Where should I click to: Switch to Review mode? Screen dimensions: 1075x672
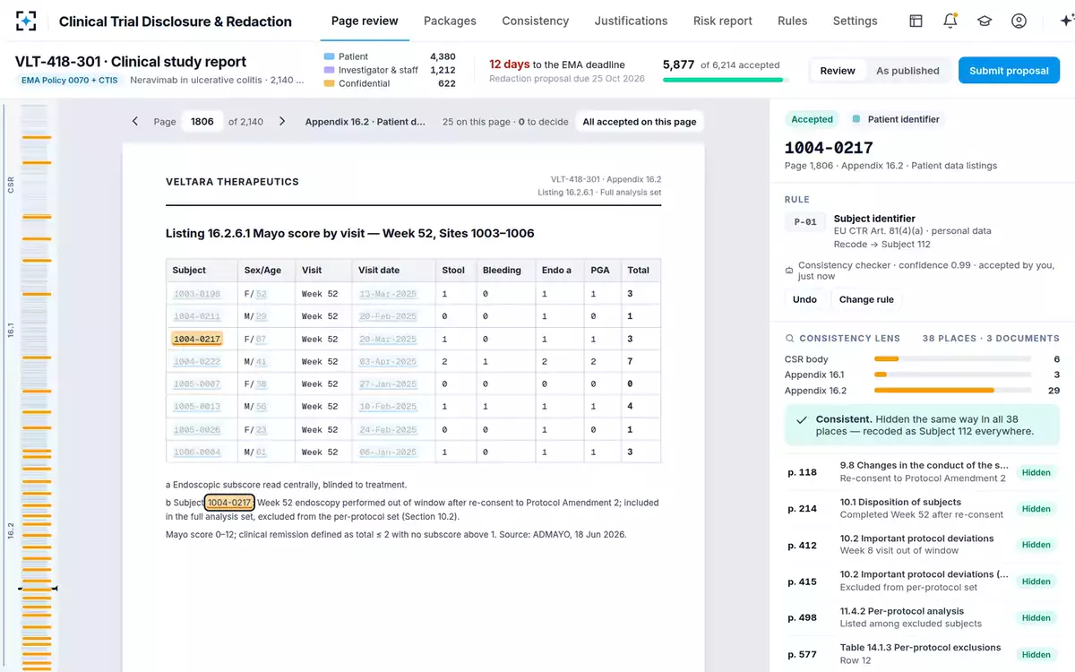(838, 71)
